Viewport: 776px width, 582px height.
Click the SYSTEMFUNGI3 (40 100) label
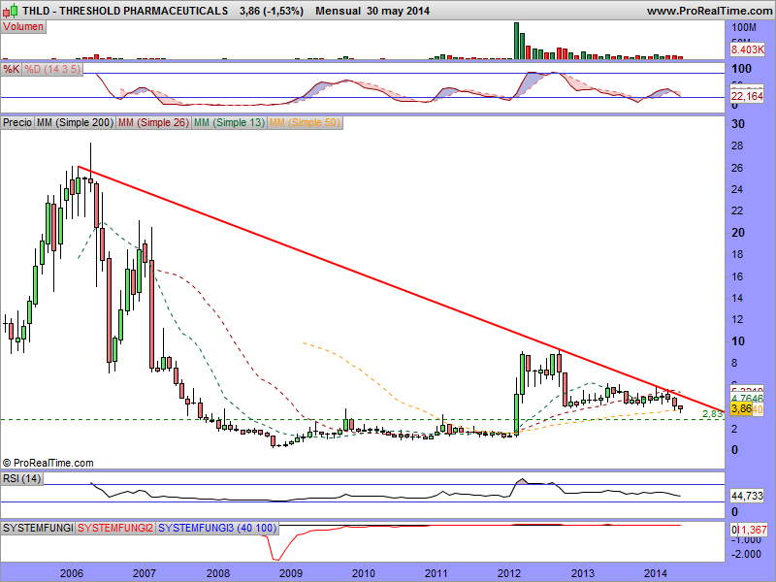pos(216,528)
